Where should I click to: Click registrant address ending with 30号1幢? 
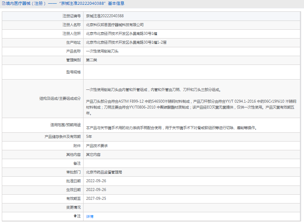(x=122, y=34)
